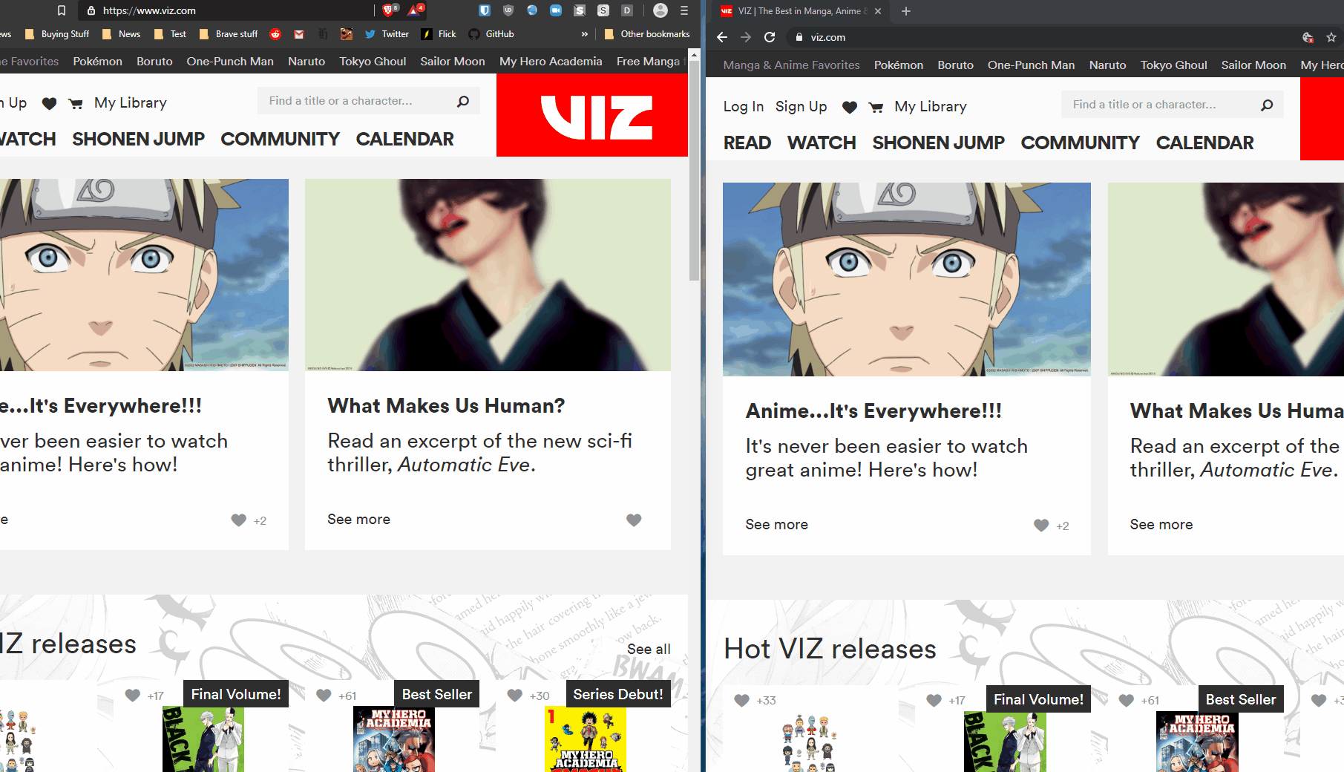
Task: Click See all for Hot VIZ releases
Action: [x=648, y=650]
